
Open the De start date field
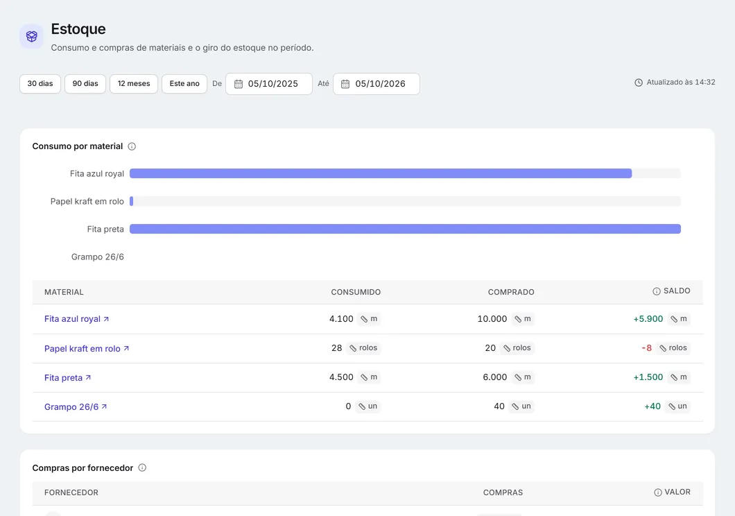coord(269,84)
